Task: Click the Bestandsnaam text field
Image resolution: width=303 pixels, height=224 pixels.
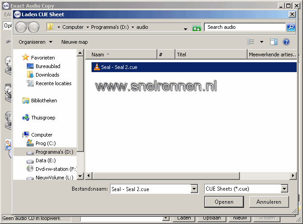Action: point(151,189)
